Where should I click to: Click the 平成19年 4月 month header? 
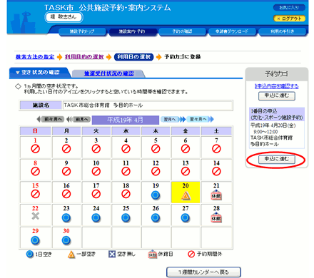click(126, 120)
